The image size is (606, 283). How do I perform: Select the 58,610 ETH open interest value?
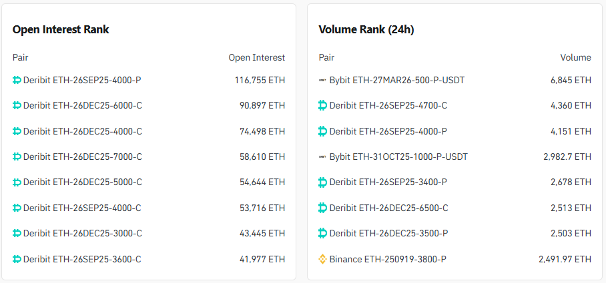pyautogui.click(x=262, y=156)
